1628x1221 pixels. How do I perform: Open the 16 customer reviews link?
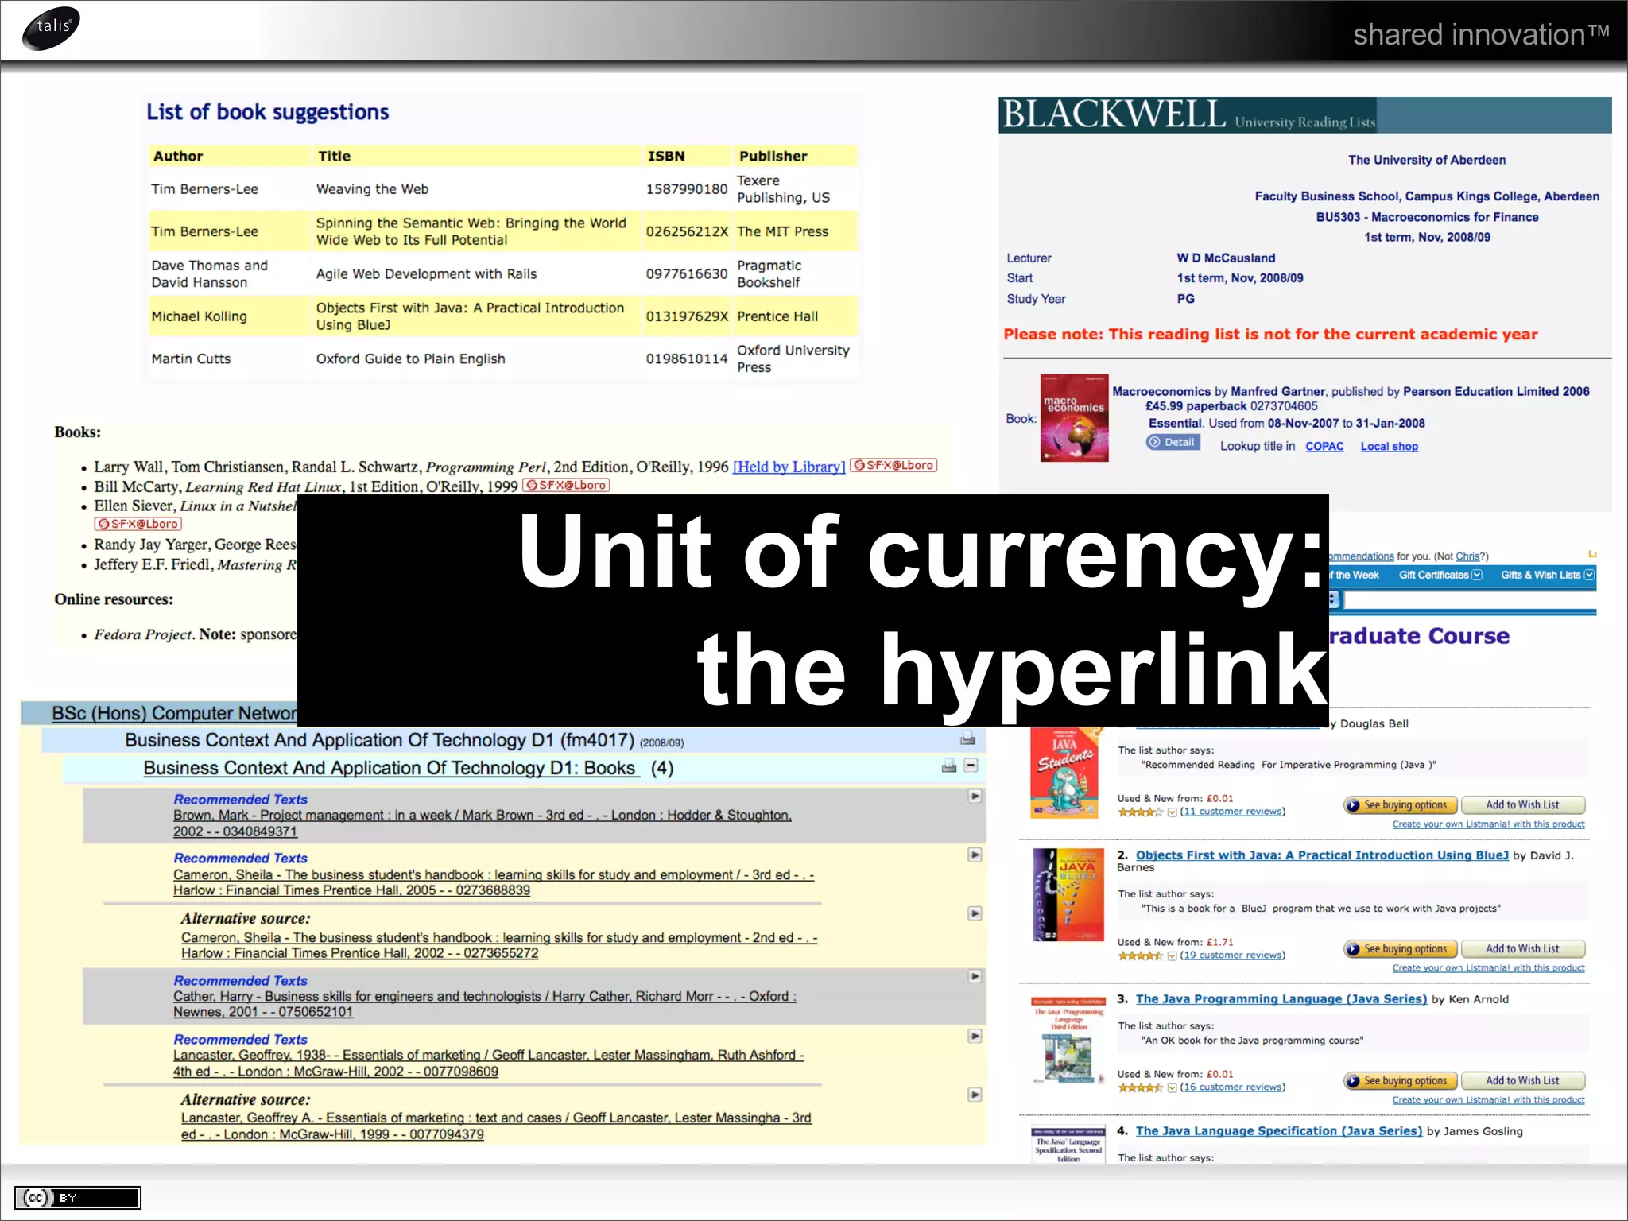point(1232,1087)
